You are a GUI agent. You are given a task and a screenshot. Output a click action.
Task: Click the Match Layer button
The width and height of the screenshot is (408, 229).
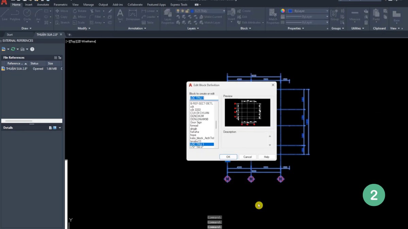(x=210, y=22)
